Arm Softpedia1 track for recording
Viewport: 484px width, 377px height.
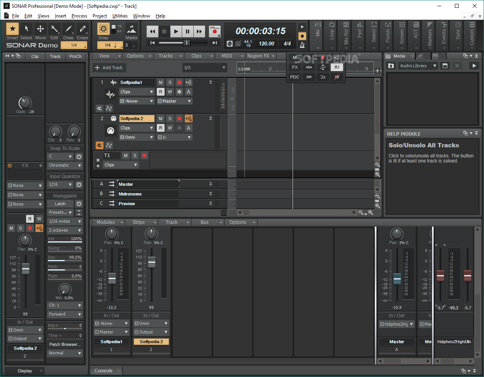pyautogui.click(x=179, y=82)
